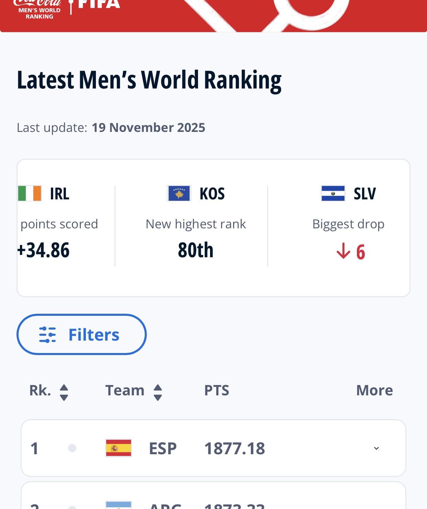Click the Ireland flag icon

click(30, 193)
